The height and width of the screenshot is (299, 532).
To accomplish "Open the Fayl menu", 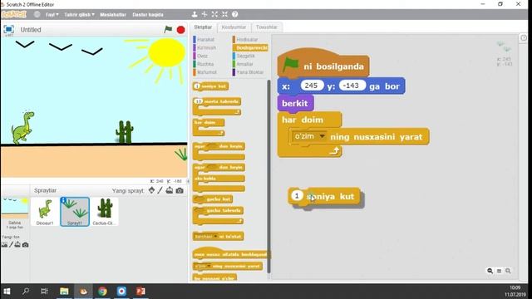I will pyautogui.click(x=52, y=15).
